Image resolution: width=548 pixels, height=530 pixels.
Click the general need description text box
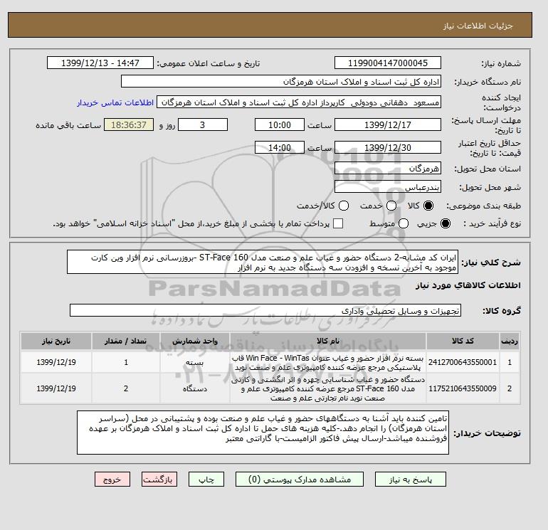pos(263,262)
